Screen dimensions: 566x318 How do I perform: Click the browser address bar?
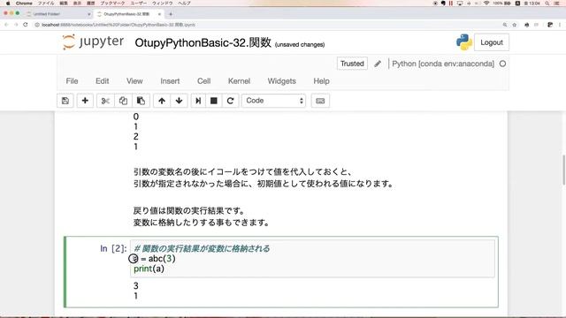pyautogui.click(x=267, y=25)
